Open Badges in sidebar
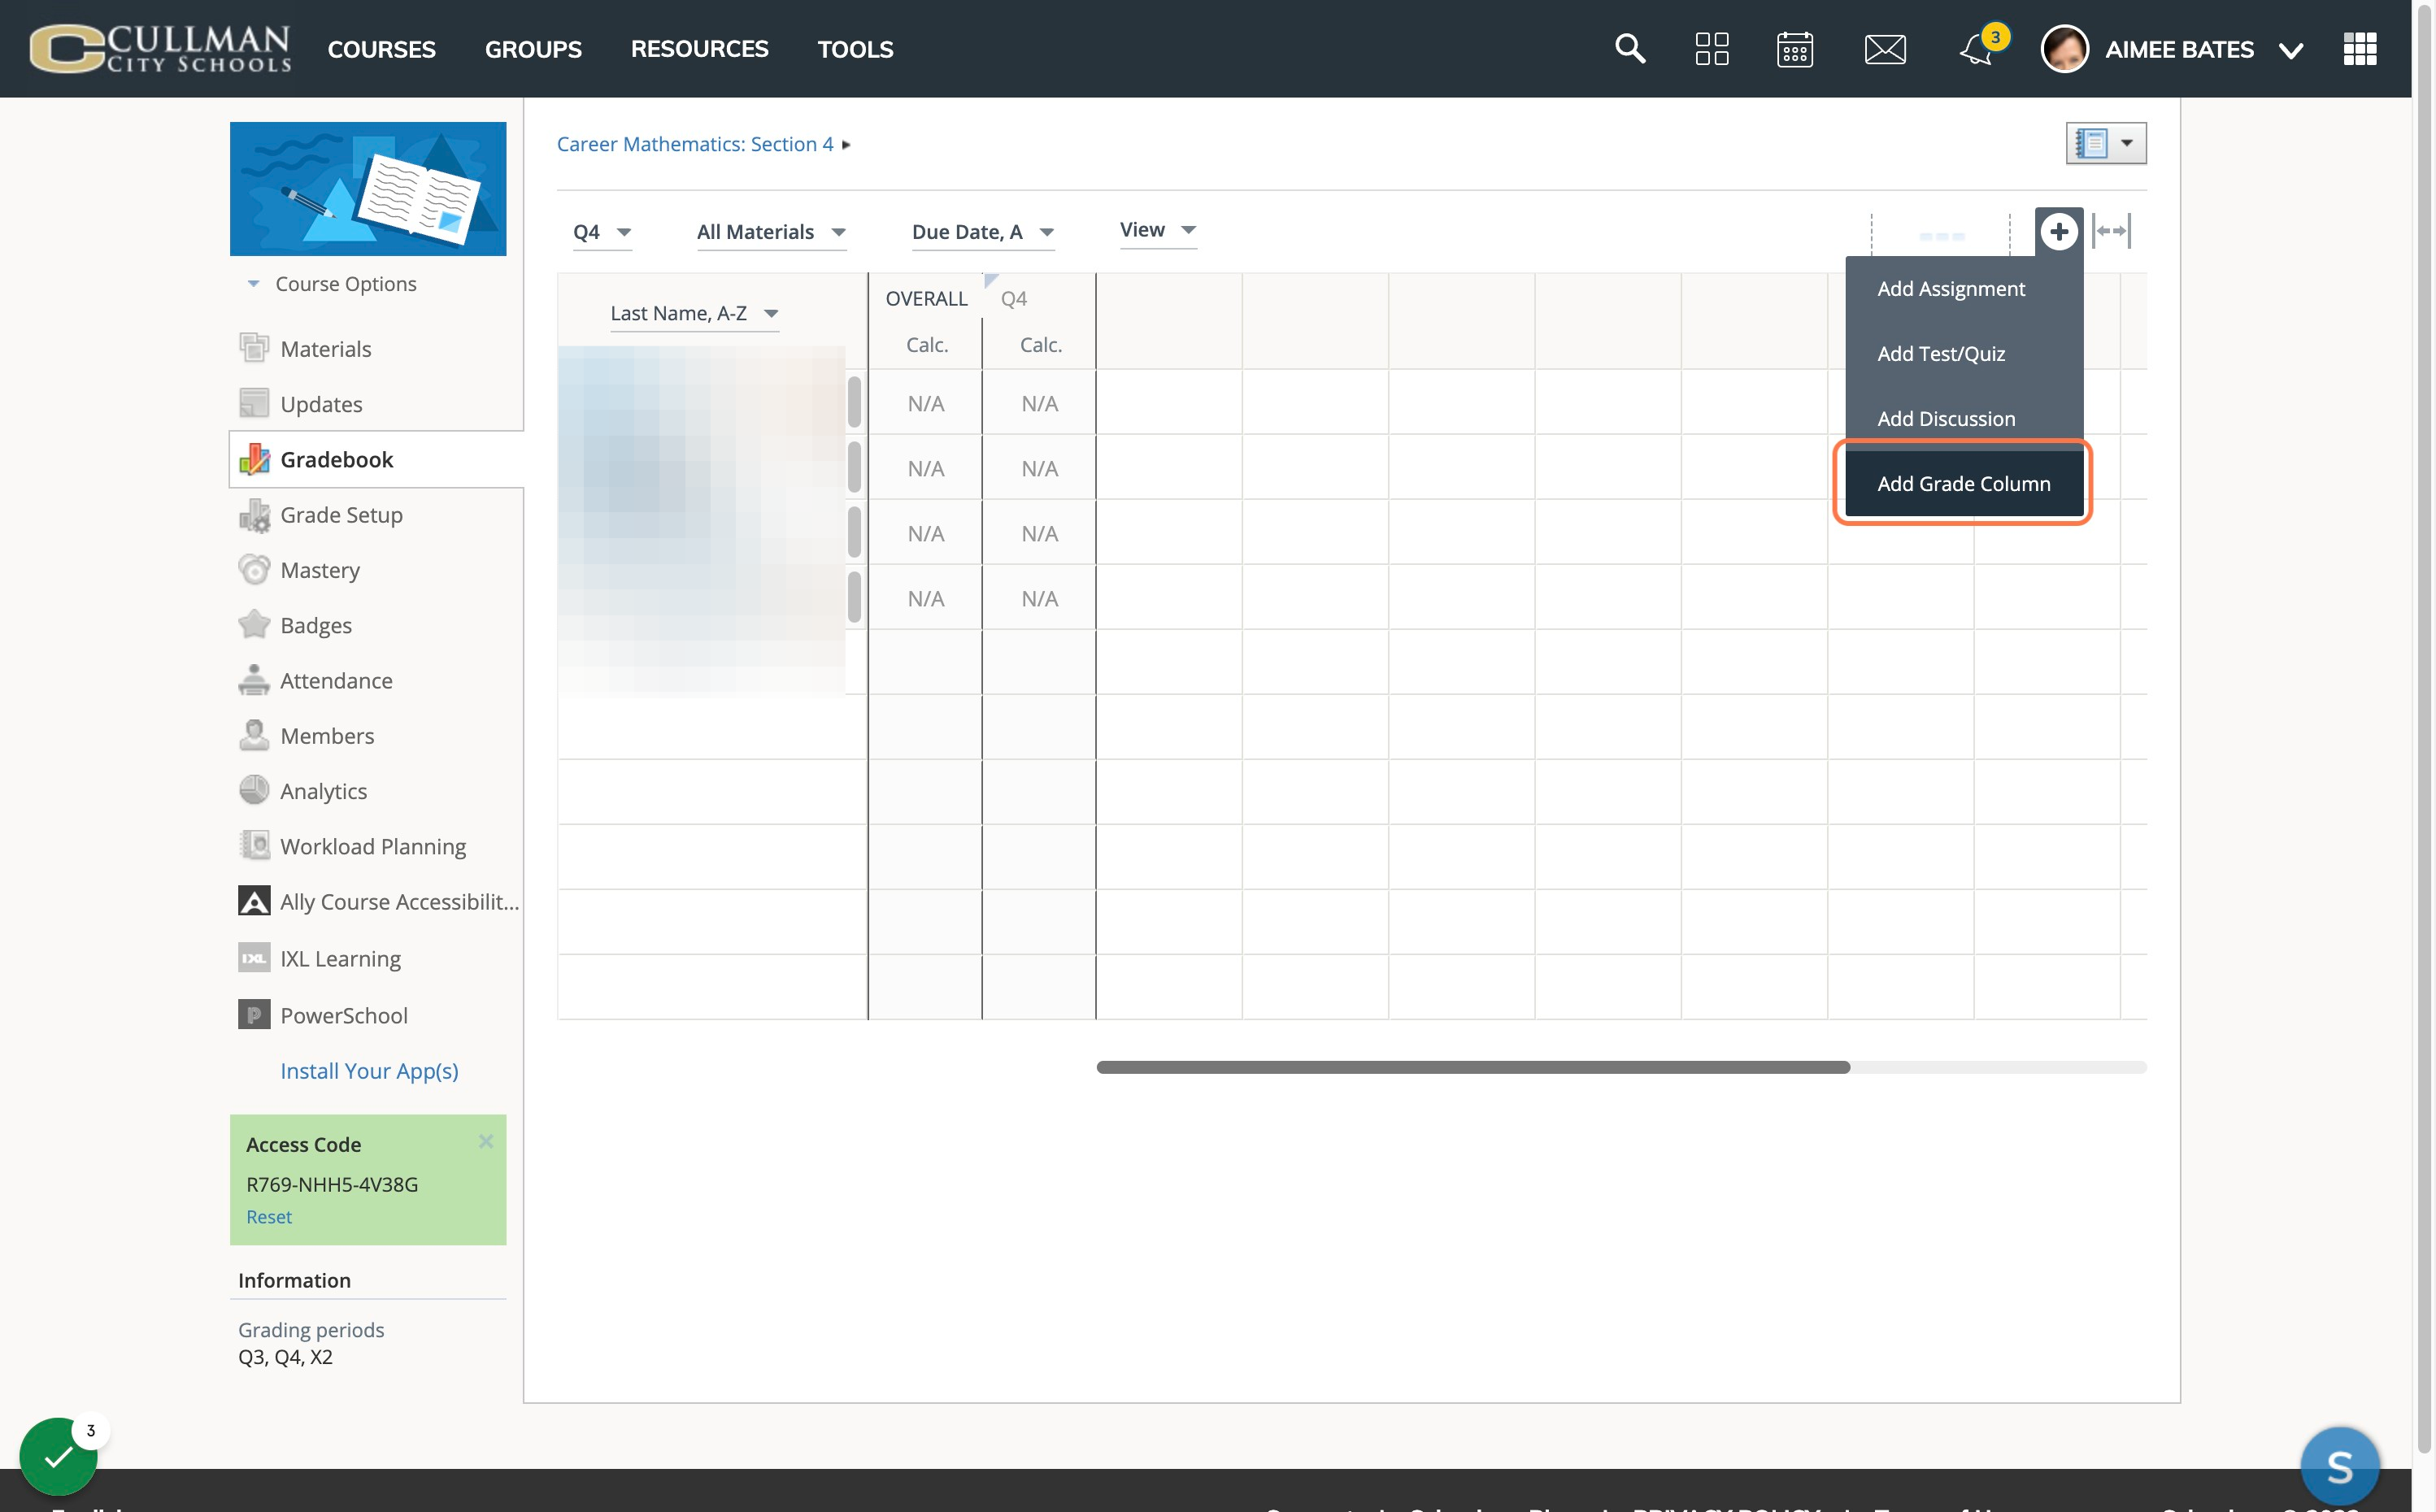Image resolution: width=2436 pixels, height=1512 pixels. tap(315, 625)
